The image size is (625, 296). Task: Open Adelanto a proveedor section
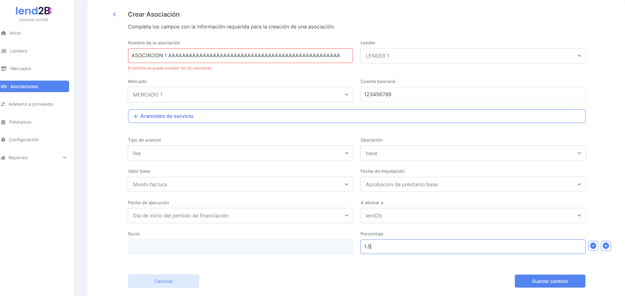[x=31, y=104]
